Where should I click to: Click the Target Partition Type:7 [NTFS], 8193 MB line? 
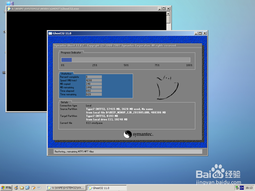[102, 116]
